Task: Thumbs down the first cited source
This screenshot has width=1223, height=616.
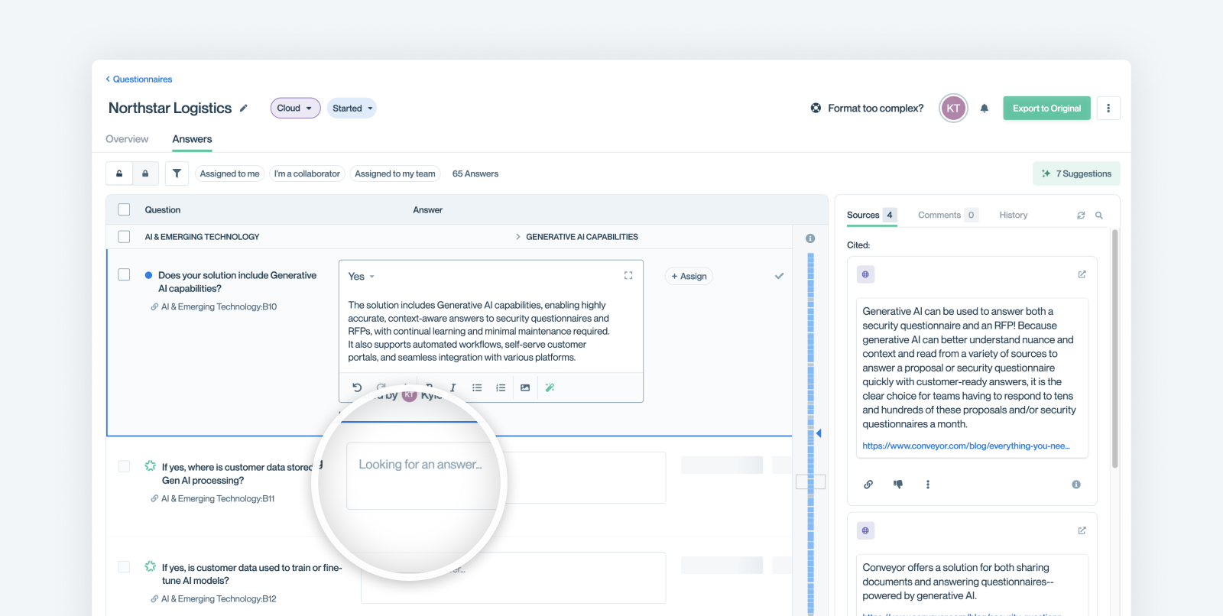Action: coord(898,485)
